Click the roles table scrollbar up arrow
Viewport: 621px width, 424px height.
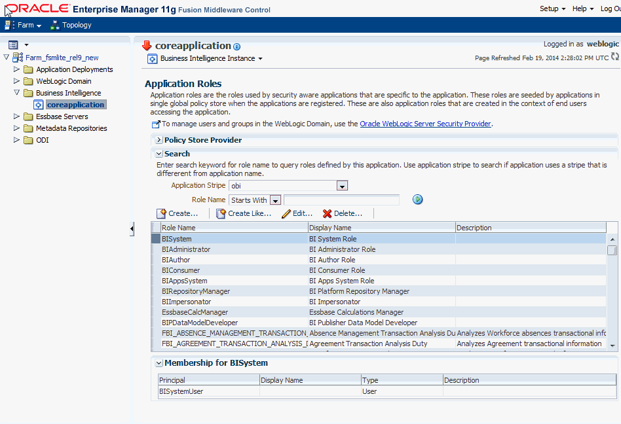(x=612, y=239)
